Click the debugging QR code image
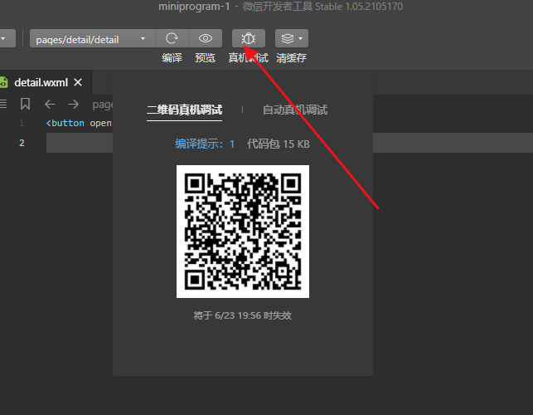 (x=243, y=232)
